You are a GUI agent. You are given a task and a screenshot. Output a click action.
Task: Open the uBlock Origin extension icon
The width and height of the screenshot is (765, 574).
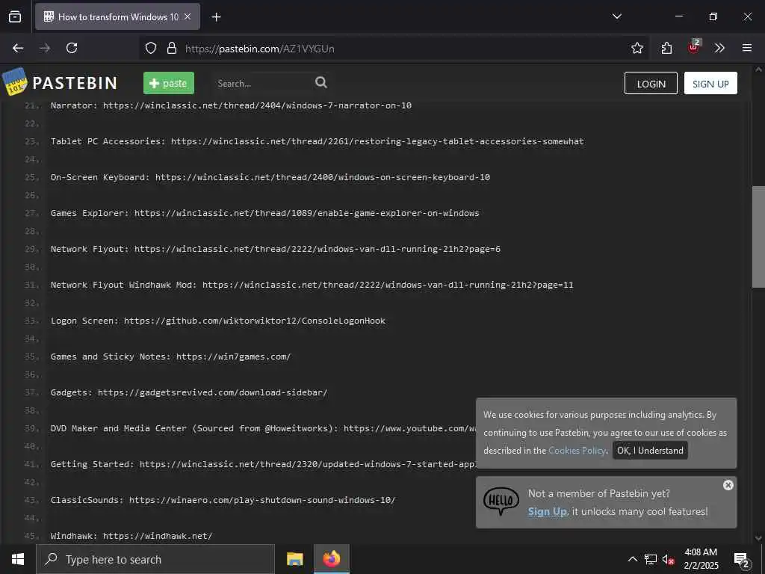pyautogui.click(x=694, y=47)
